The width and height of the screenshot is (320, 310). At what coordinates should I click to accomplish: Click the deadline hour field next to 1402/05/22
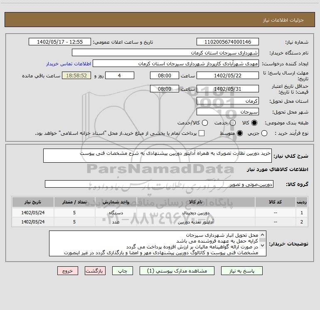click(x=165, y=76)
